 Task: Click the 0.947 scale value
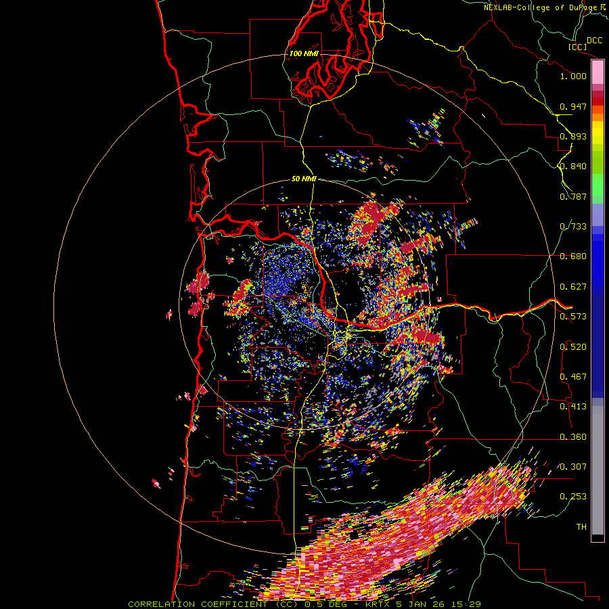pyautogui.click(x=573, y=106)
